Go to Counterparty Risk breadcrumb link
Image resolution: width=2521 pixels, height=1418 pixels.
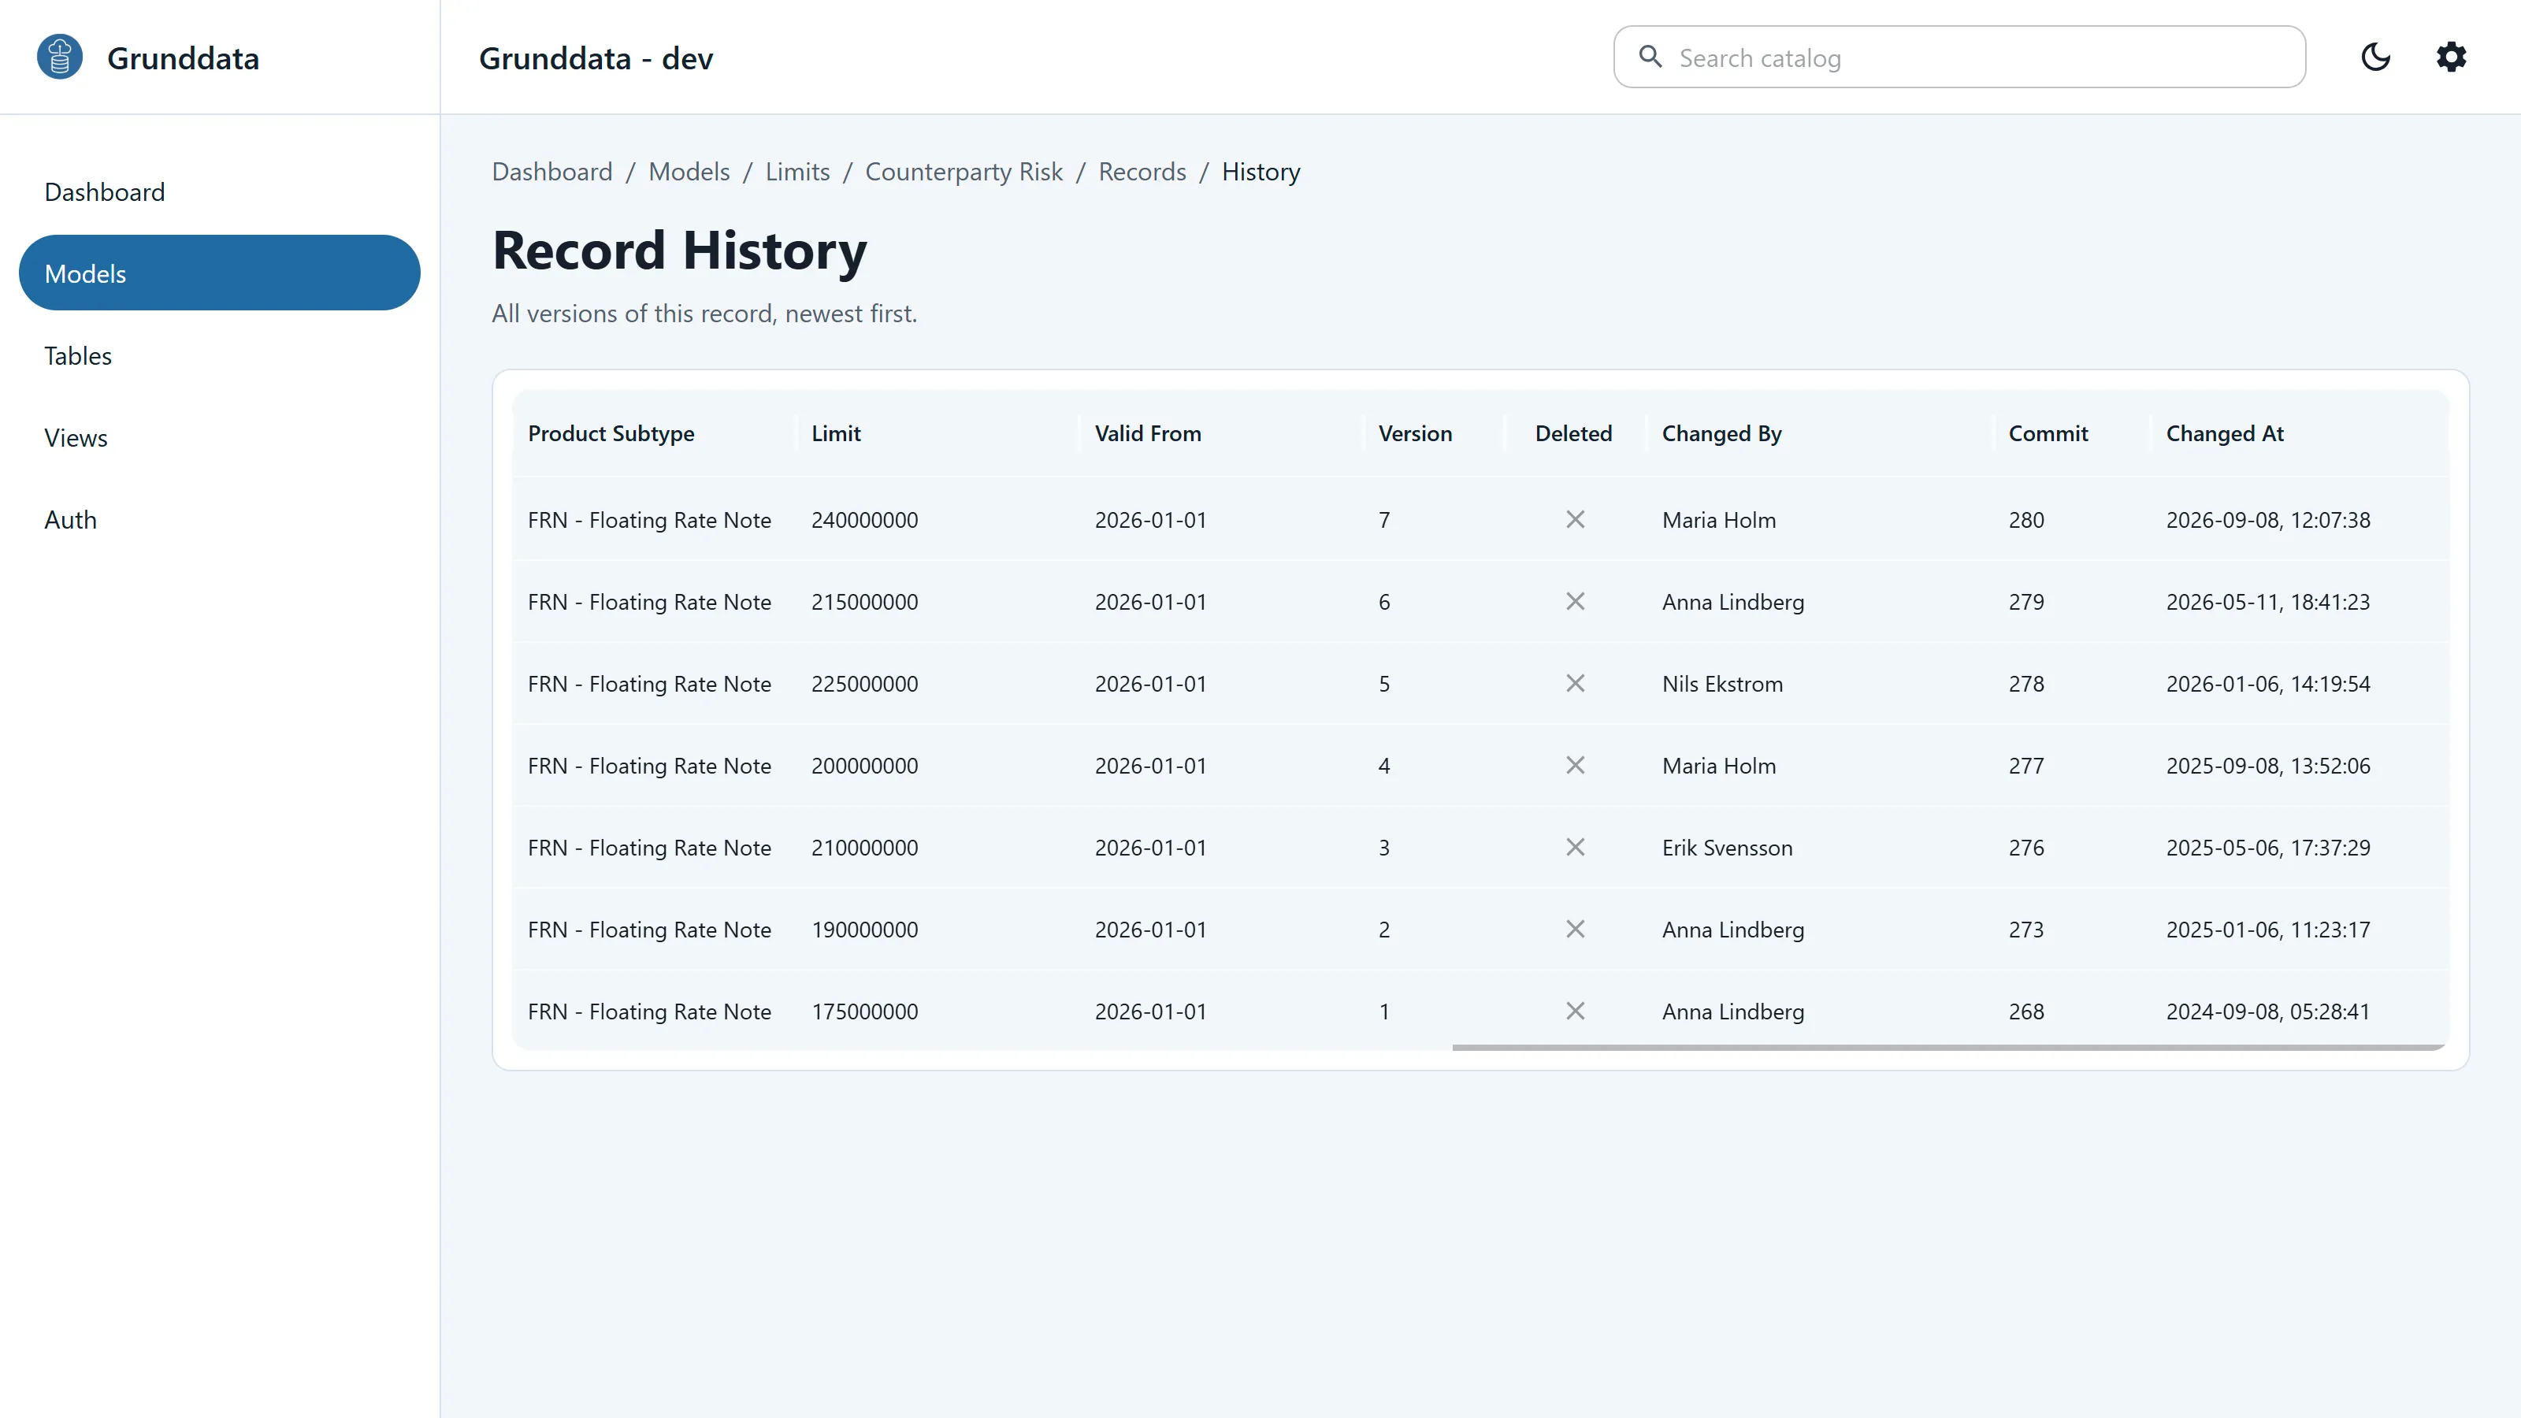964,173
